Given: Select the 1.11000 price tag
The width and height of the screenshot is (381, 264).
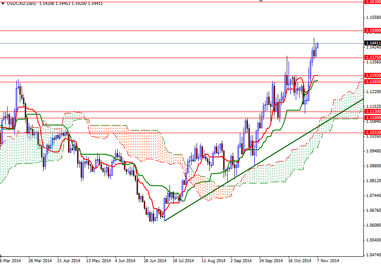Looking at the screenshot, I should point(371,118).
